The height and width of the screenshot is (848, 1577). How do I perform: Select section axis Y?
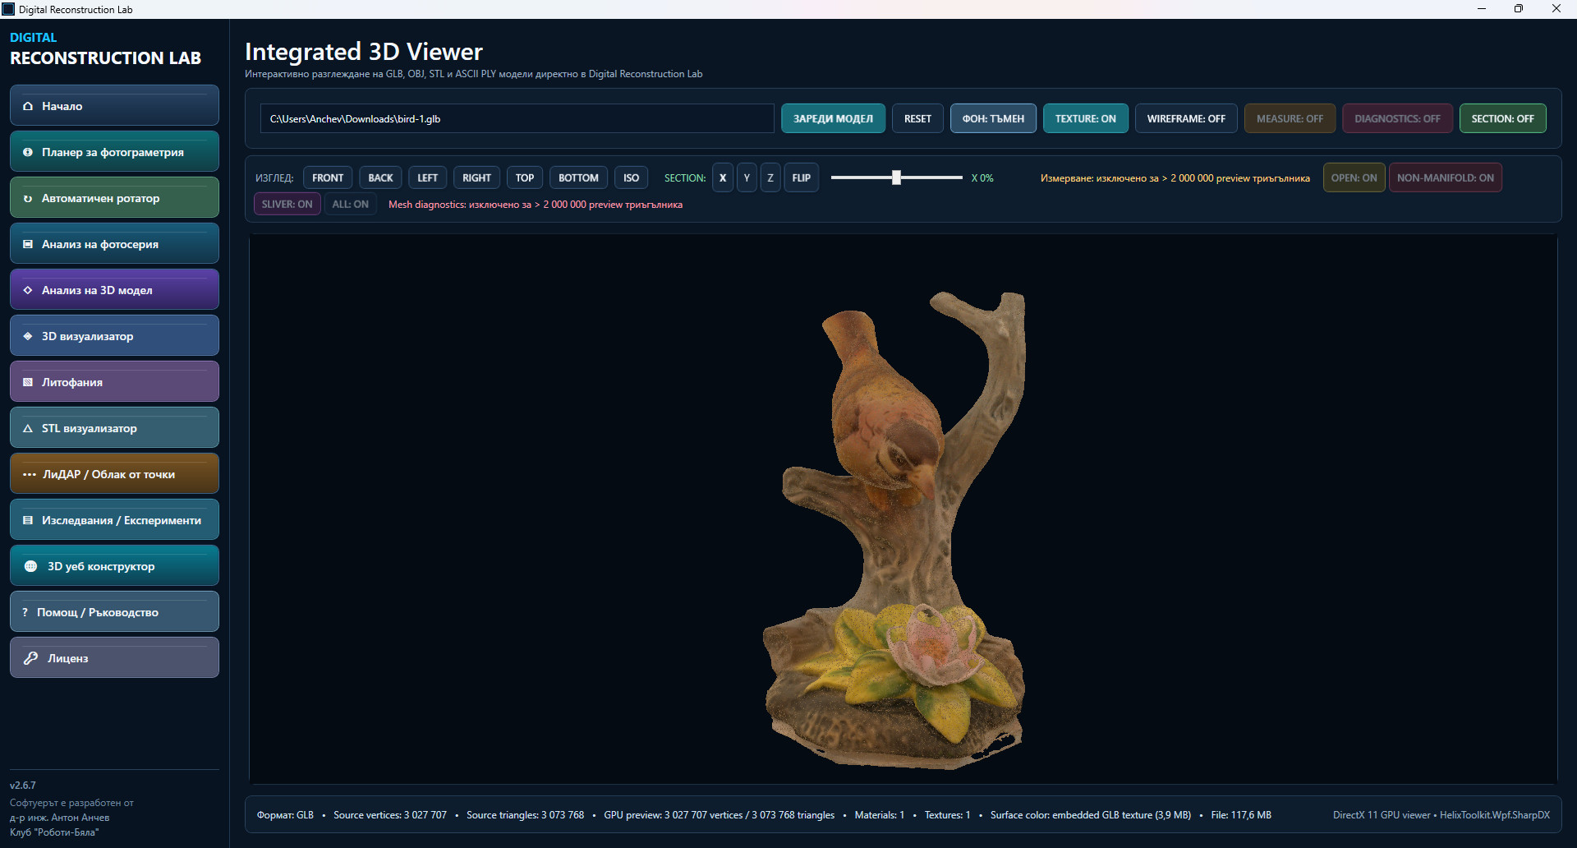point(747,177)
